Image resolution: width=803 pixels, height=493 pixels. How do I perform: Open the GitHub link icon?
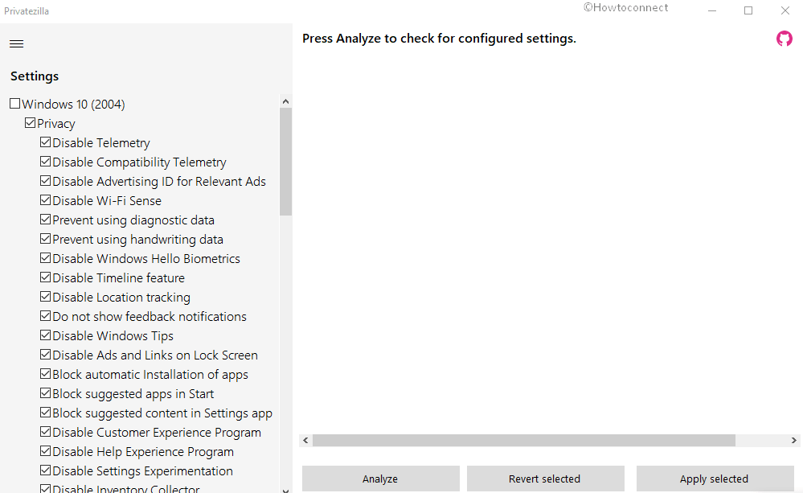[x=784, y=39]
